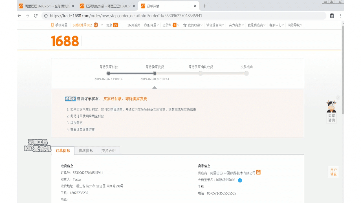This screenshot has width=361, height=203.
Task: Close the 订单详情 tab
Action: [195, 6]
